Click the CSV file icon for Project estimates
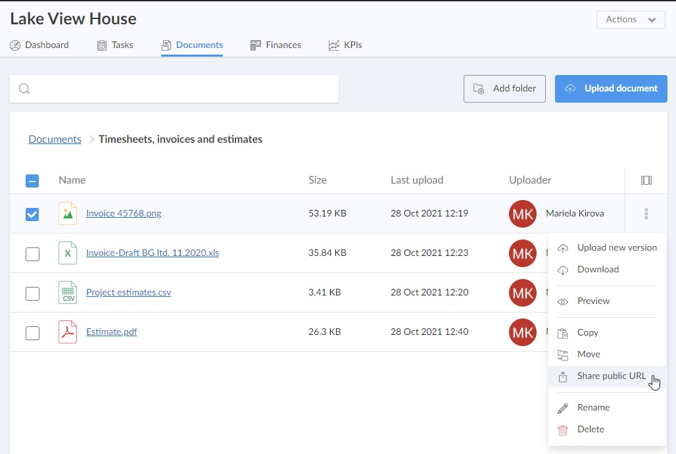This screenshot has height=454, width=676. [x=68, y=293]
